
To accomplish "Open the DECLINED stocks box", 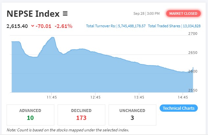I will pos(81,114).
